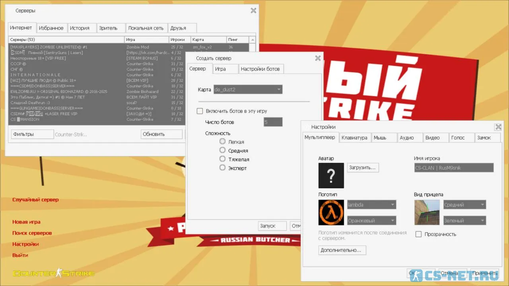Screen dimensions: 509x286
Task: Select Тяжелая bot difficulty
Action: click(x=223, y=159)
